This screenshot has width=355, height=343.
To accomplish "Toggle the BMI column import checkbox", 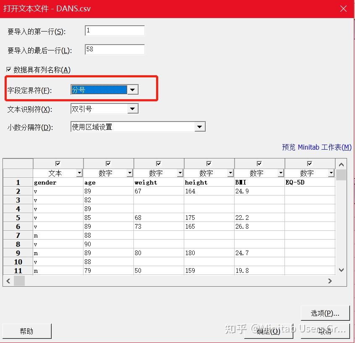I will (259, 164).
